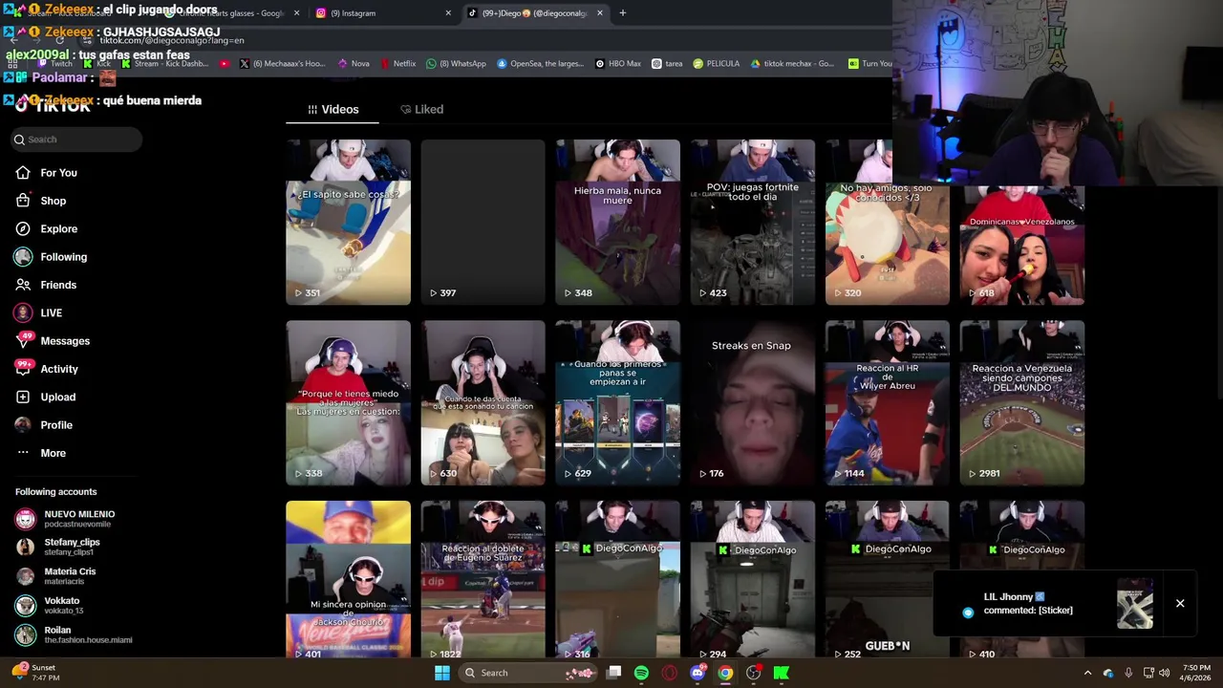Open the 'POV: juegas fortnite todo el dia' video
Screen dimensions: 1223x688
point(752,223)
